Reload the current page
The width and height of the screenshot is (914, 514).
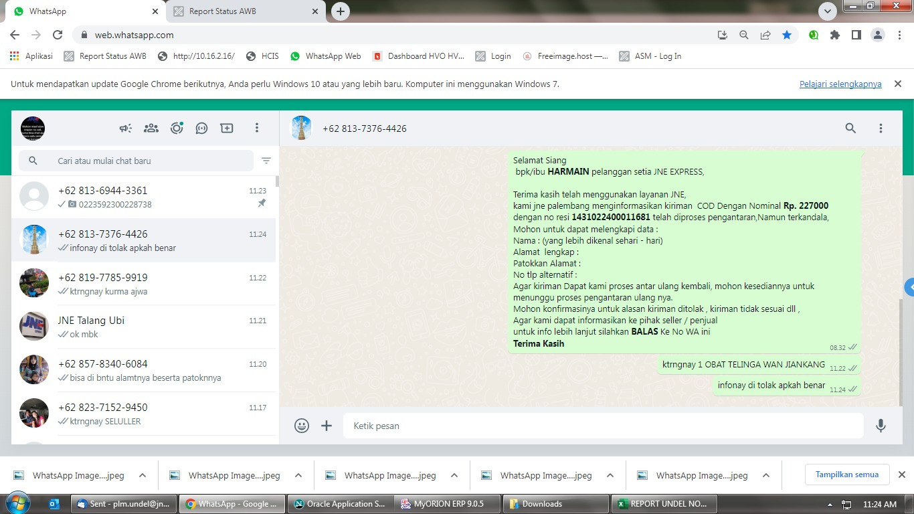click(x=58, y=35)
